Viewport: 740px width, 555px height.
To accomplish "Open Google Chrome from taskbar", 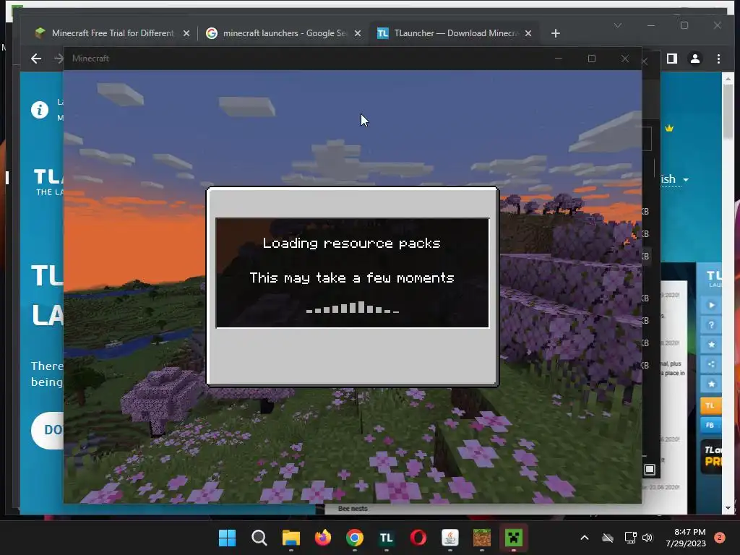I will [354, 538].
